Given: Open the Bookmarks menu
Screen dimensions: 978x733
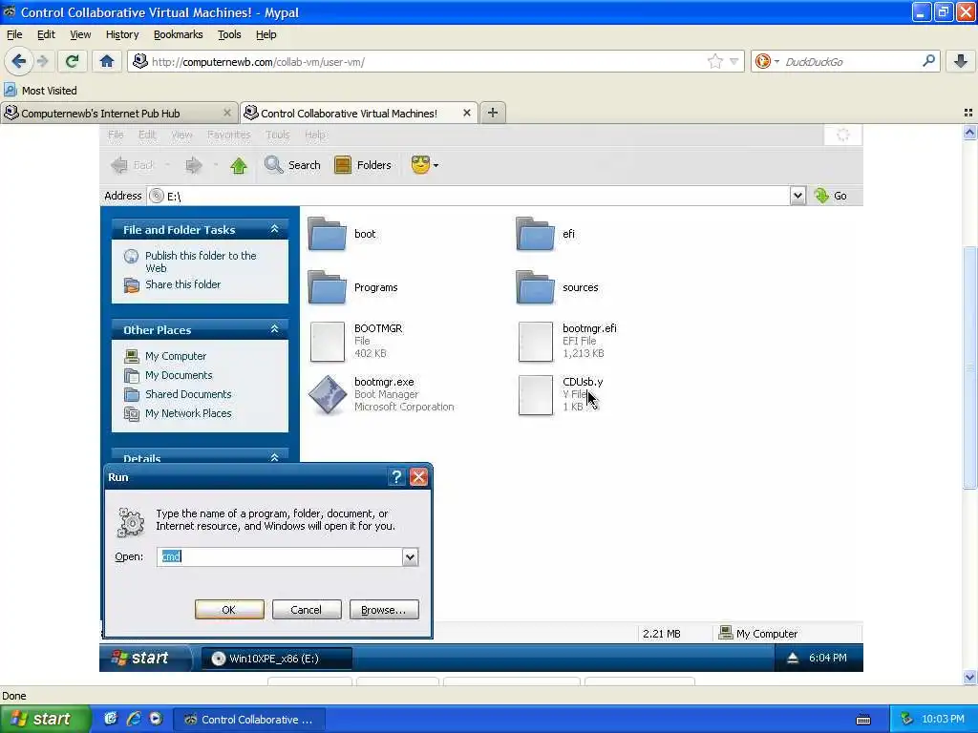Looking at the screenshot, I should pyautogui.click(x=178, y=34).
